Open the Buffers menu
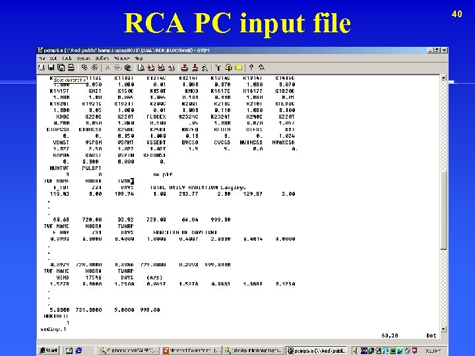 102,58
